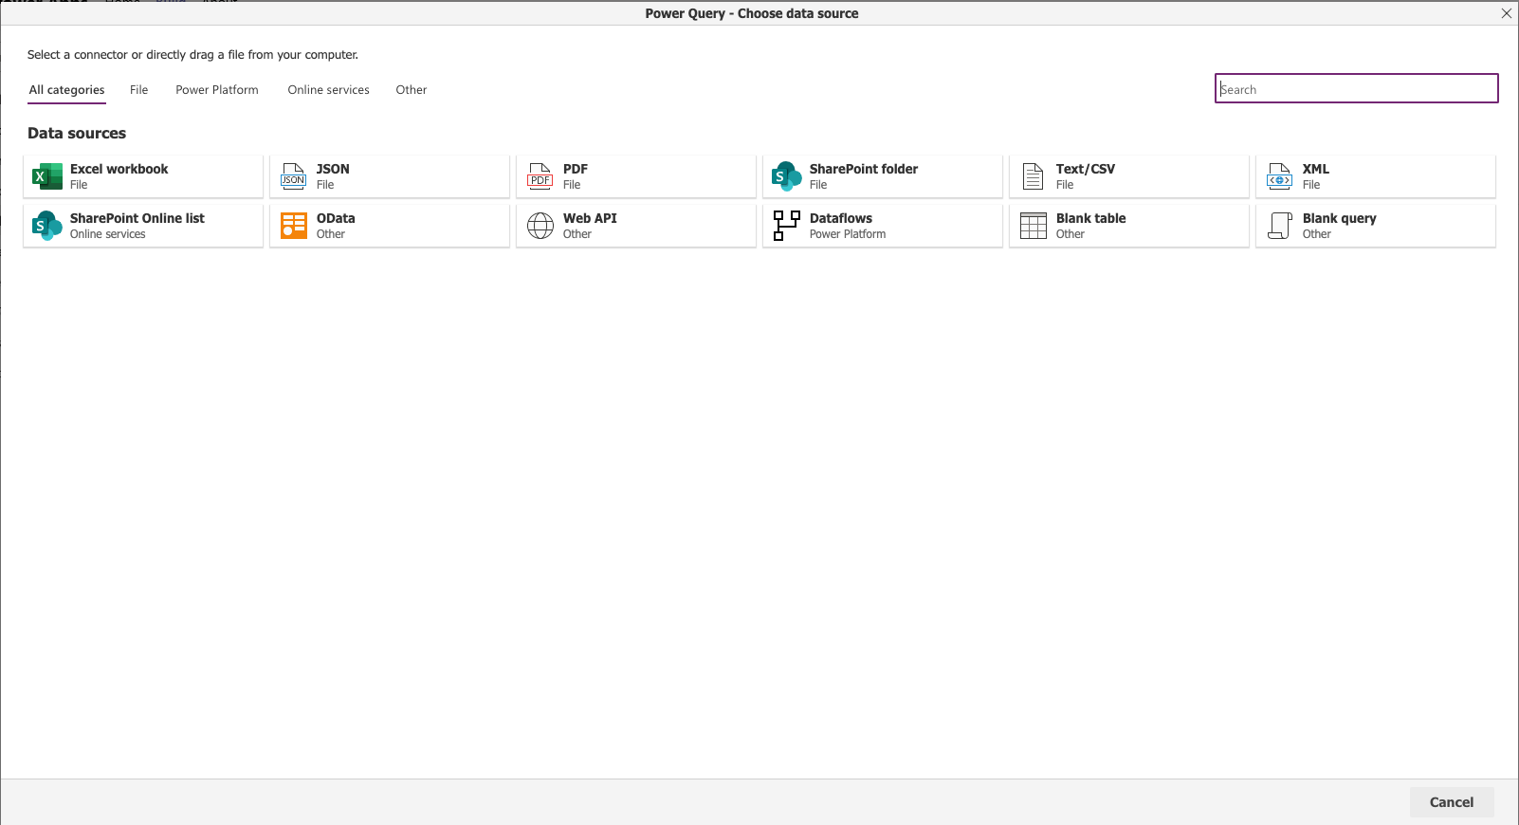Viewport: 1519px width, 825px height.
Task: Select the Text/CSV document icon
Action: tap(1033, 176)
